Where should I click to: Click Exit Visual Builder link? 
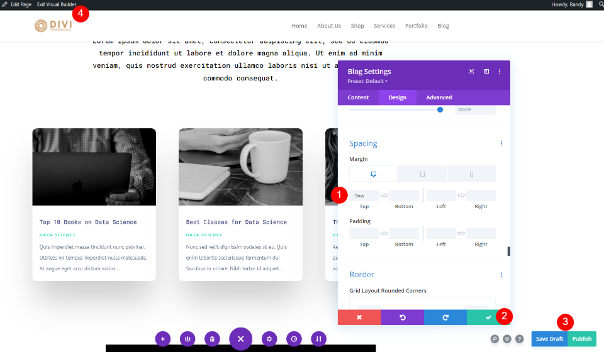tap(57, 4)
